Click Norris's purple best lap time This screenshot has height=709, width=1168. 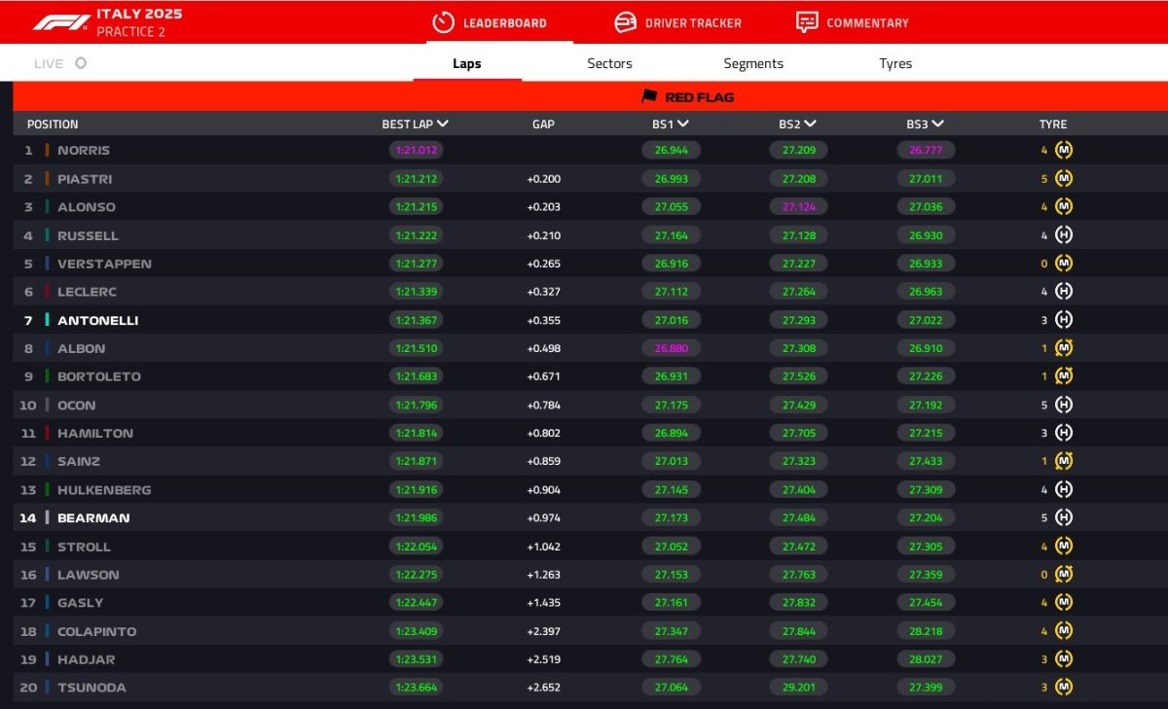[x=416, y=151]
